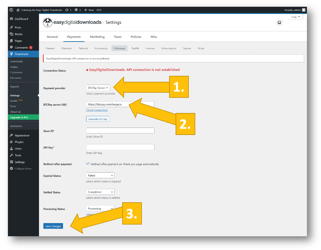Open the WordPress logo menu

click(11, 10)
